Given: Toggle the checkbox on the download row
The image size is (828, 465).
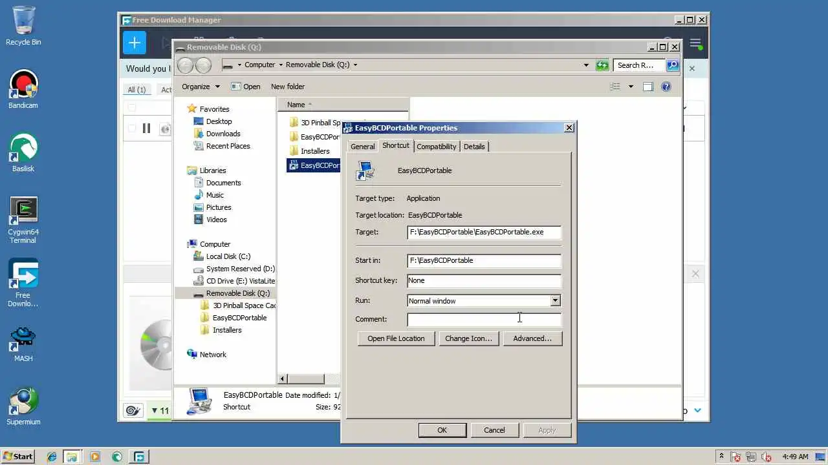Looking at the screenshot, I should 132,129.
